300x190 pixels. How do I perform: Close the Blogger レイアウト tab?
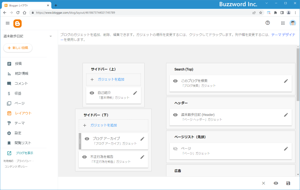point(48,5)
